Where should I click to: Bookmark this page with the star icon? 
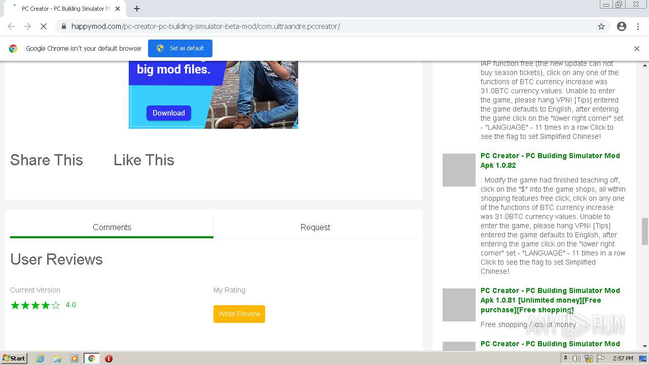click(x=601, y=26)
